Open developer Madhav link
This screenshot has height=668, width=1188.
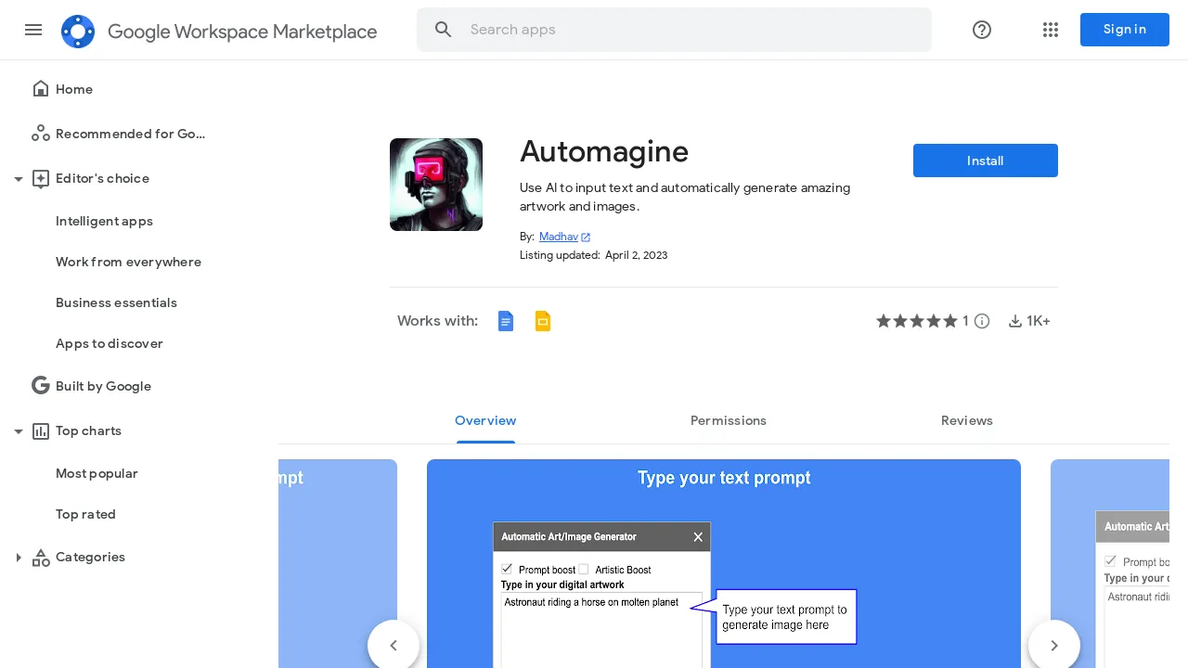(x=559, y=238)
